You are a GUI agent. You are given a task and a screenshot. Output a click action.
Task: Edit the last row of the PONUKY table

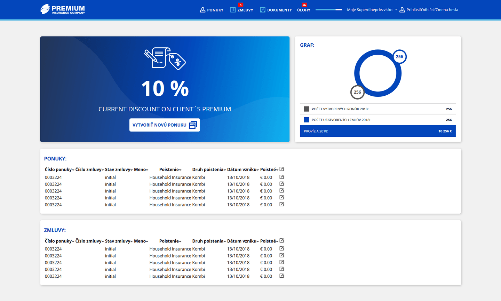pyautogui.click(x=282, y=204)
